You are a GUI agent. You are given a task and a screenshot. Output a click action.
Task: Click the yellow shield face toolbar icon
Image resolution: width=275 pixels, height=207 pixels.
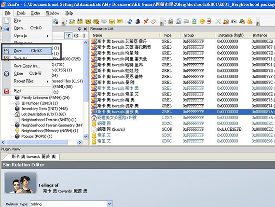202,22
